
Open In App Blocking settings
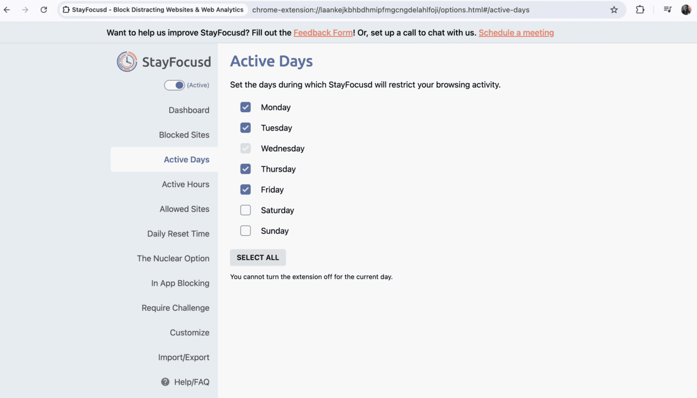[180, 283]
